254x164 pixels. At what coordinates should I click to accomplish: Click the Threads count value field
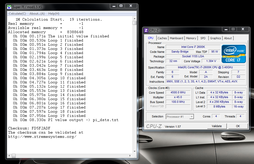pyautogui.click(x=240, y=116)
